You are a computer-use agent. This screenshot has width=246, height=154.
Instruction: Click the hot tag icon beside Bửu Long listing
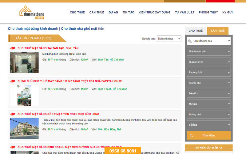tap(13, 114)
